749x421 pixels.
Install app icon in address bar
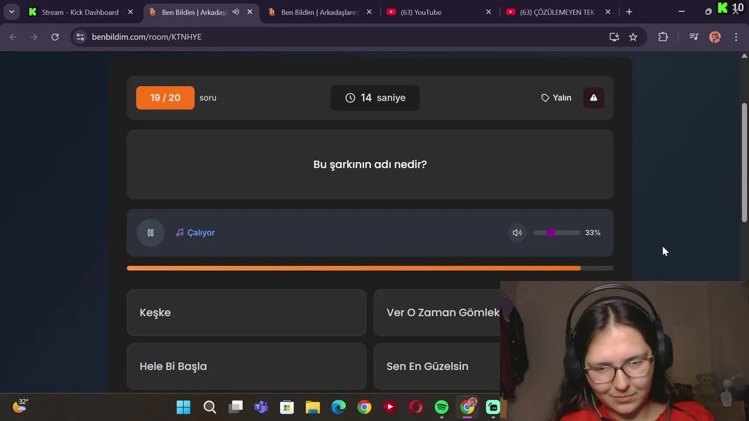point(614,37)
